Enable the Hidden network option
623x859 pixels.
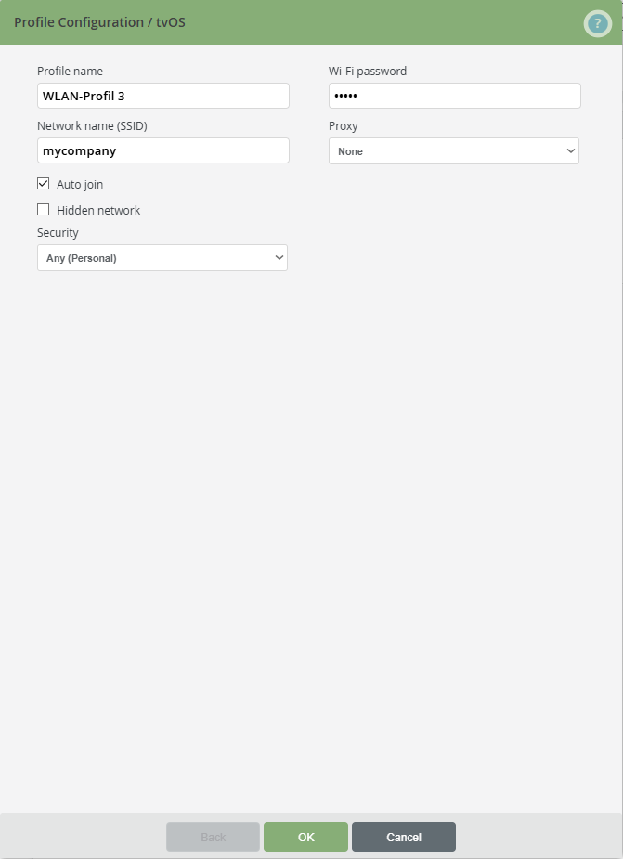coord(43,209)
